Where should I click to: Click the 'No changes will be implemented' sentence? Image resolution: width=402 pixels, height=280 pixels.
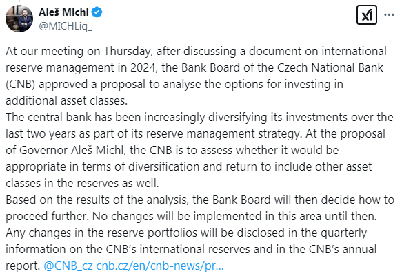pos(234,216)
